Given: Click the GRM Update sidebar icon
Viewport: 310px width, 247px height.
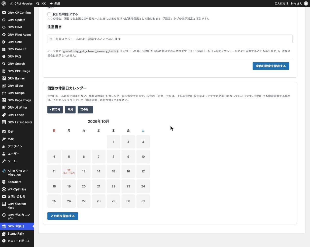Looking at the screenshot, I should (x=4, y=20).
